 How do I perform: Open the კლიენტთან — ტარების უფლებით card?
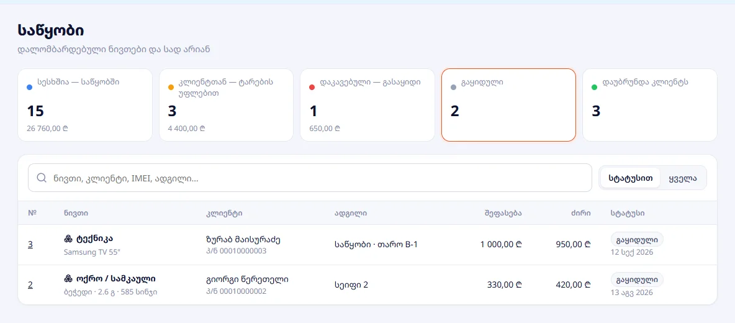click(227, 105)
